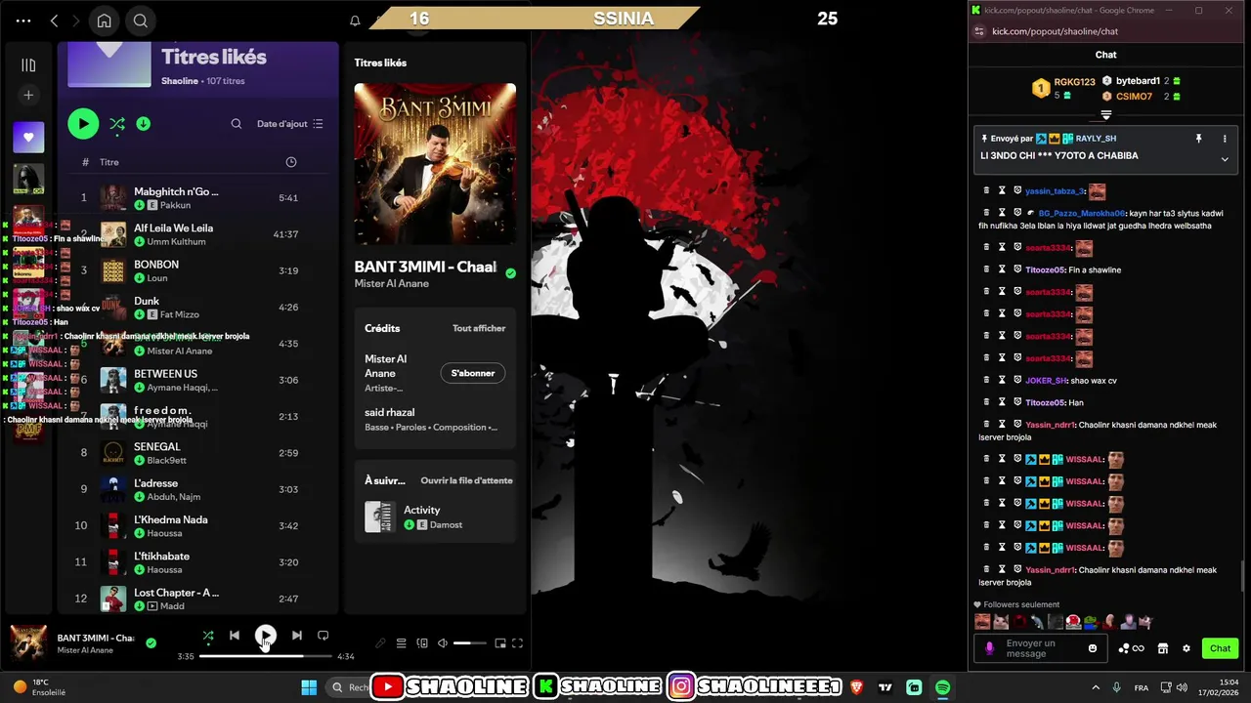
Task: Click the BANT 3MIMI album cover
Action: tap(435, 163)
